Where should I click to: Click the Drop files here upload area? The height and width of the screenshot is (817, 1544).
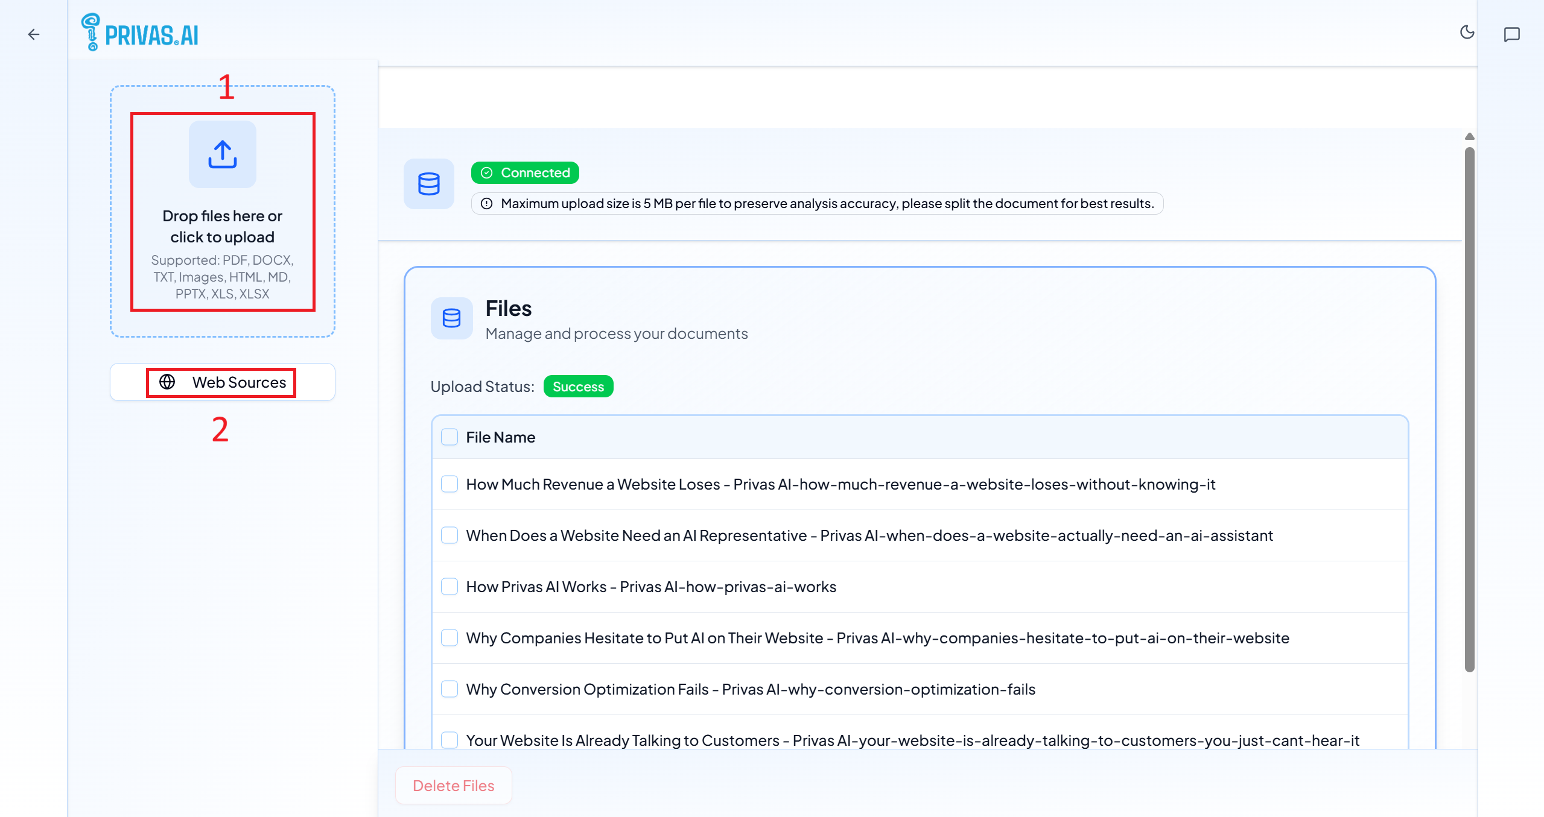tap(222, 227)
